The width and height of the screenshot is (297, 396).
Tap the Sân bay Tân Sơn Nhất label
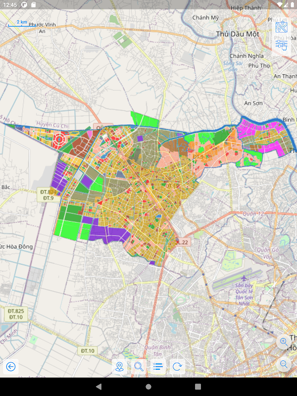[244, 295]
